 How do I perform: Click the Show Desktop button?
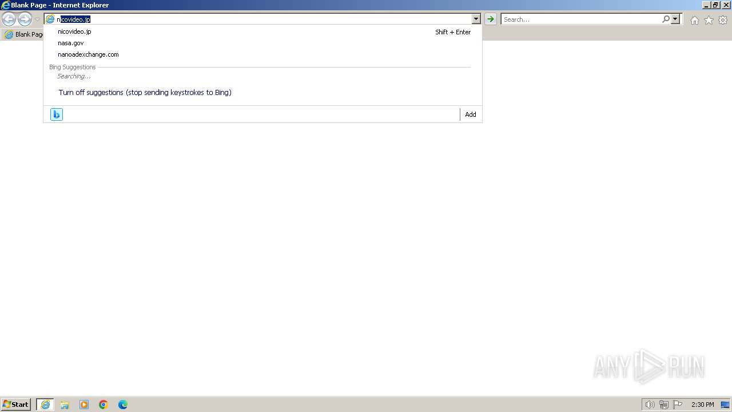[725, 405]
